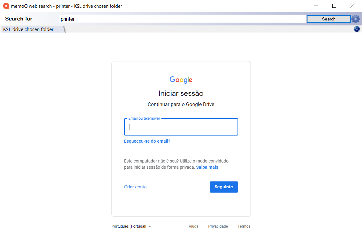
Task: Close the memoQ web search window
Action: pos(352,6)
